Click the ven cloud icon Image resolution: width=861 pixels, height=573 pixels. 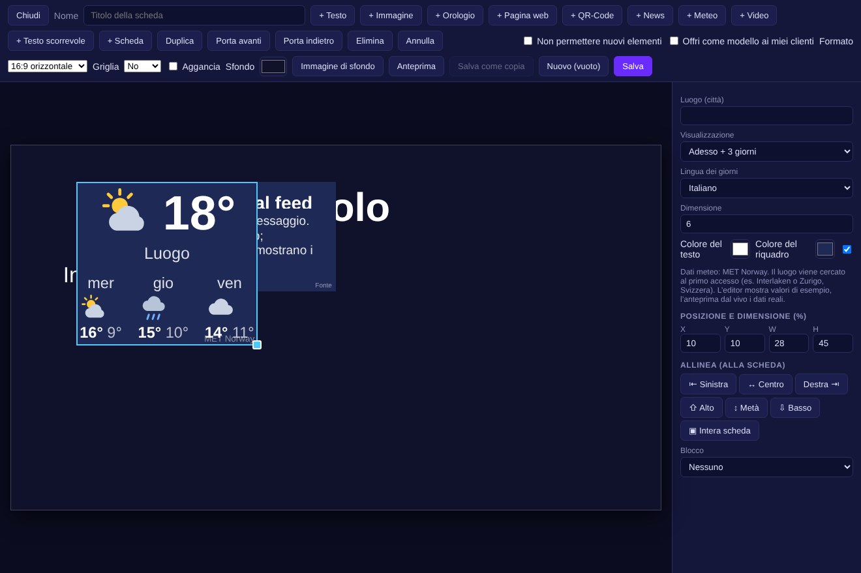point(220,307)
